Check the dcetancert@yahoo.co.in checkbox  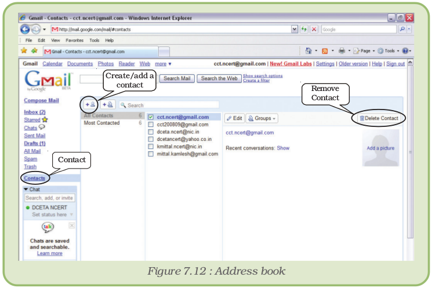151,139
